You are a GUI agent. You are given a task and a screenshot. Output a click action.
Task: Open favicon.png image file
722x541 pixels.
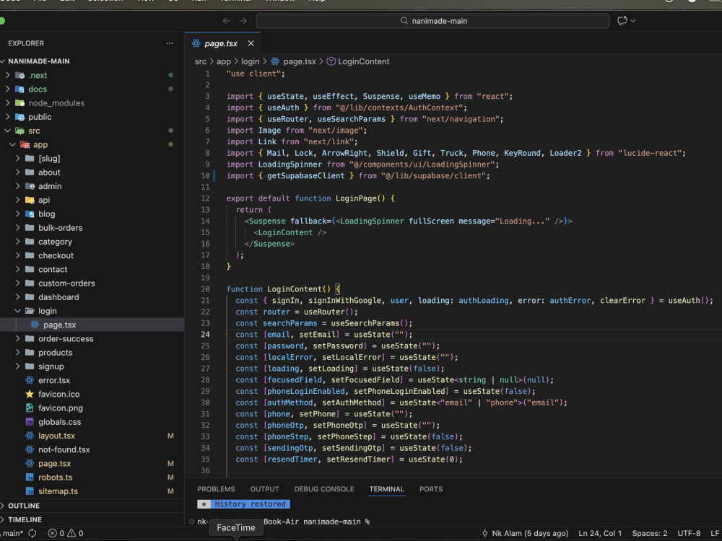pos(61,408)
